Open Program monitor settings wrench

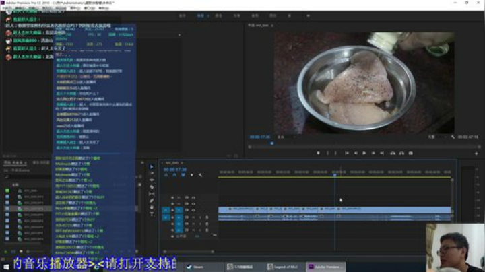point(453,137)
